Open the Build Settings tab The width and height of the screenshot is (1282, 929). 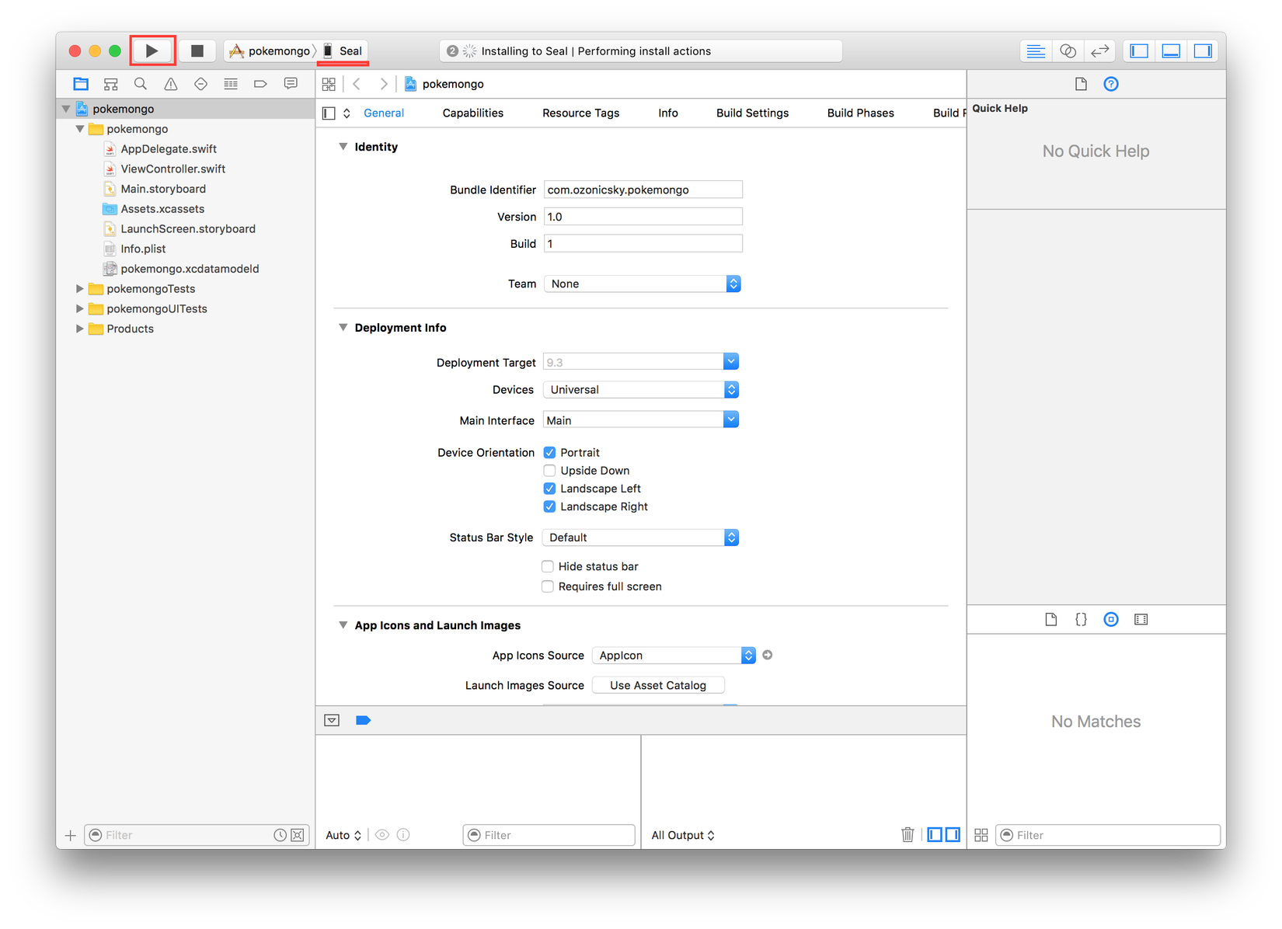[752, 113]
